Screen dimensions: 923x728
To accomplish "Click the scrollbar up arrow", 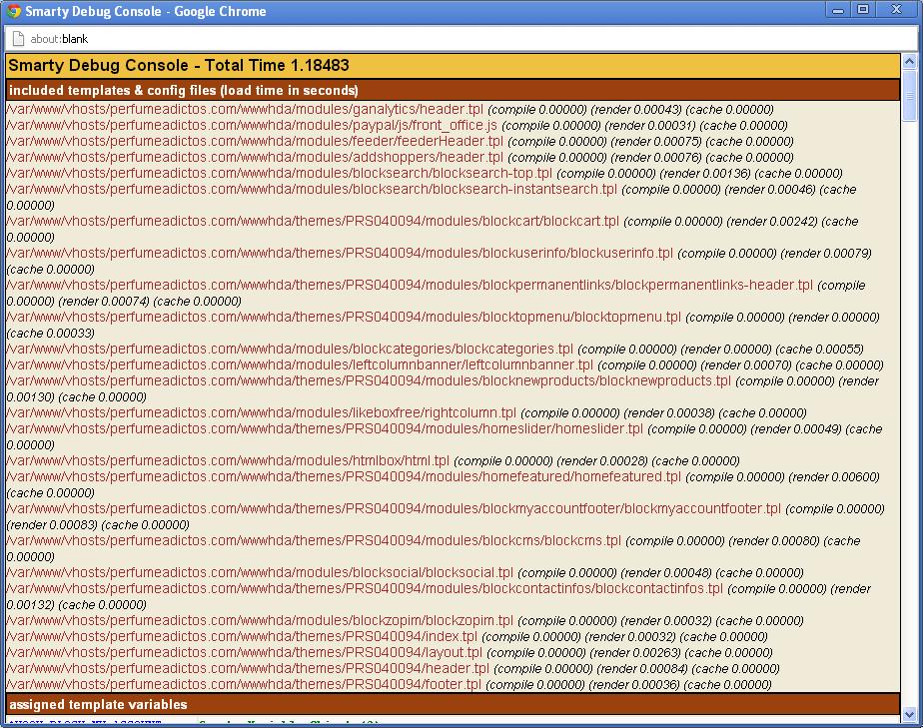I will (909, 61).
